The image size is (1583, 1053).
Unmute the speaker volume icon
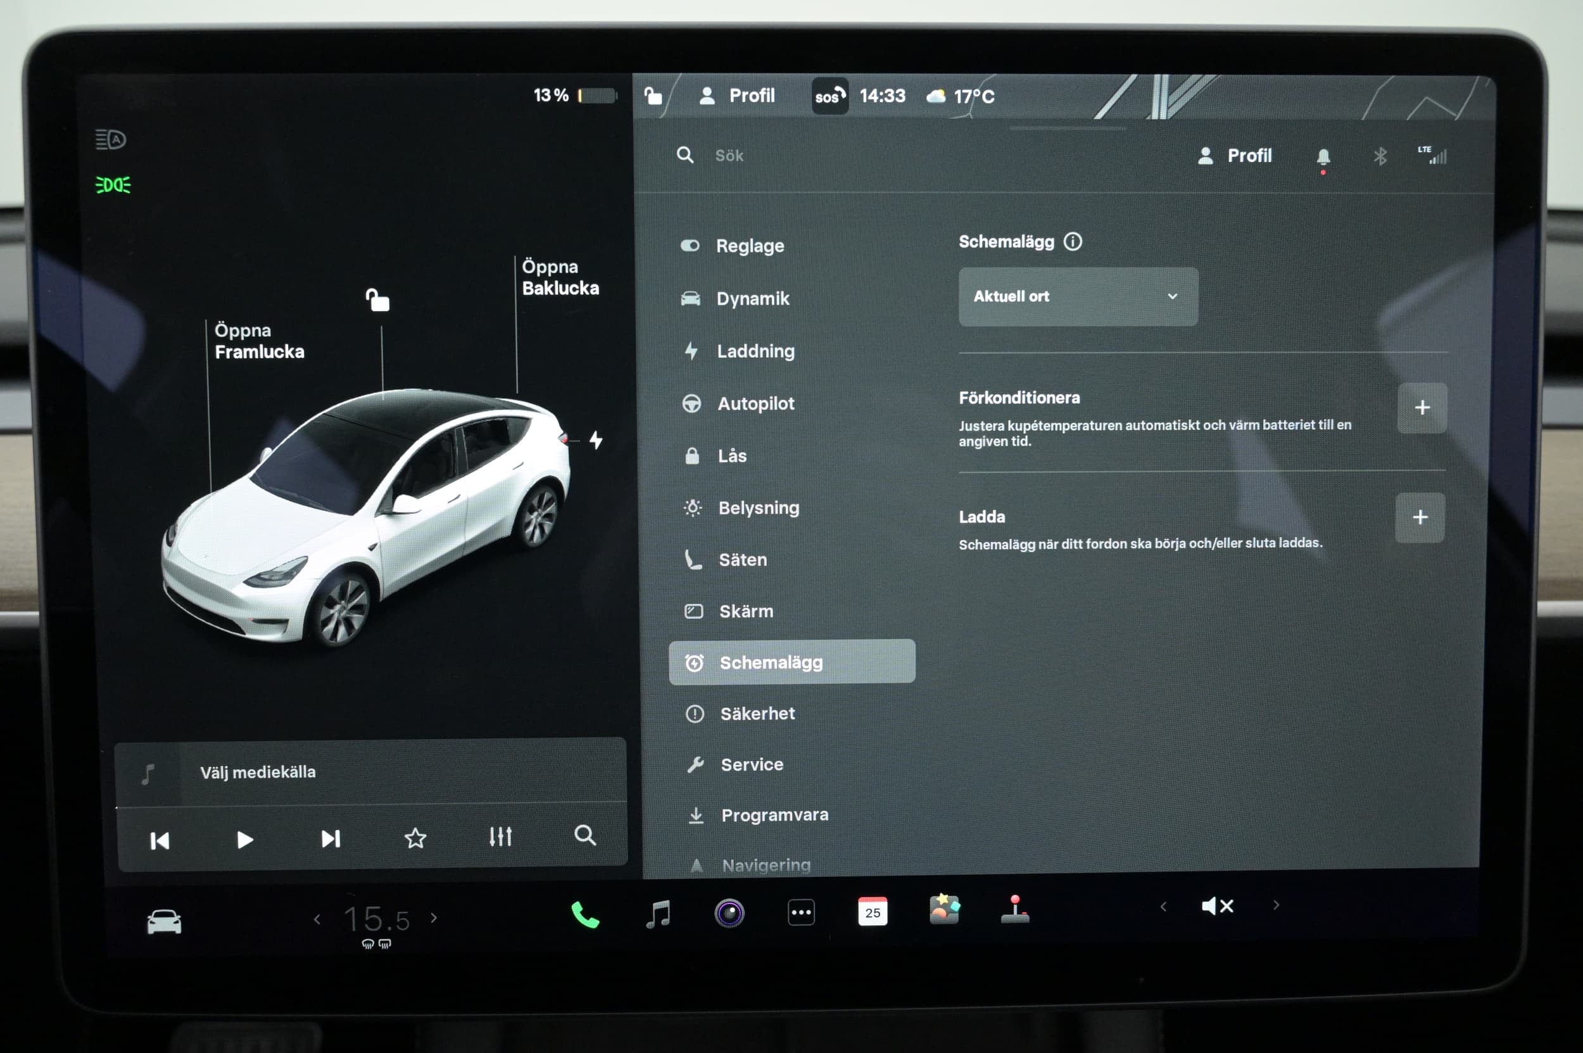[1218, 906]
